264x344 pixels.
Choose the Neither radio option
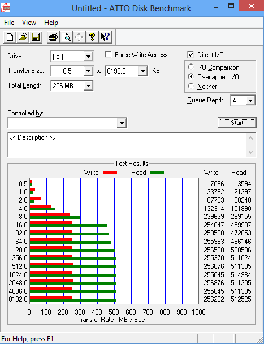(x=191, y=86)
